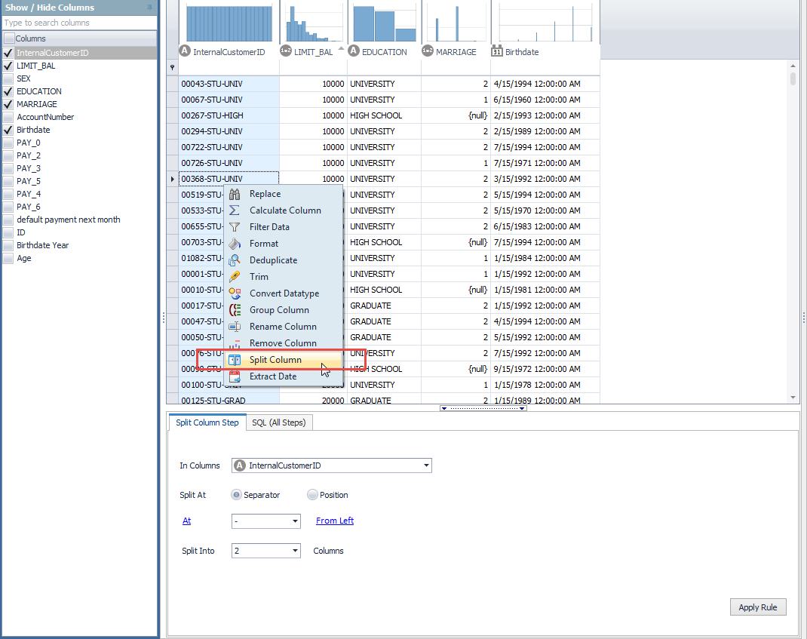Click the Apply Rule button
807x639 pixels.
(x=757, y=607)
